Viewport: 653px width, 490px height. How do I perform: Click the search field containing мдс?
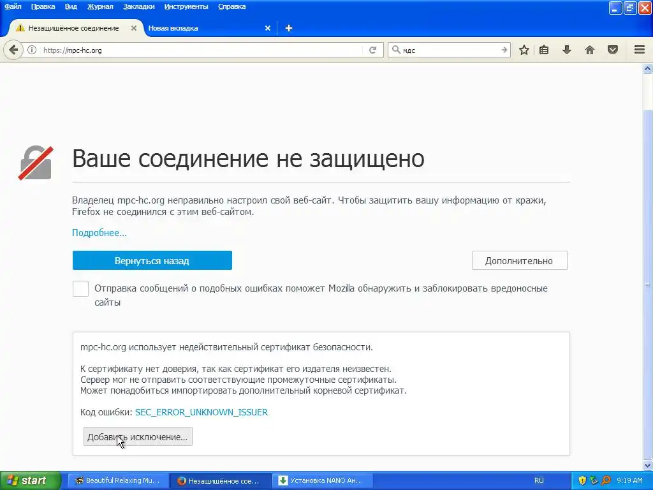click(450, 50)
